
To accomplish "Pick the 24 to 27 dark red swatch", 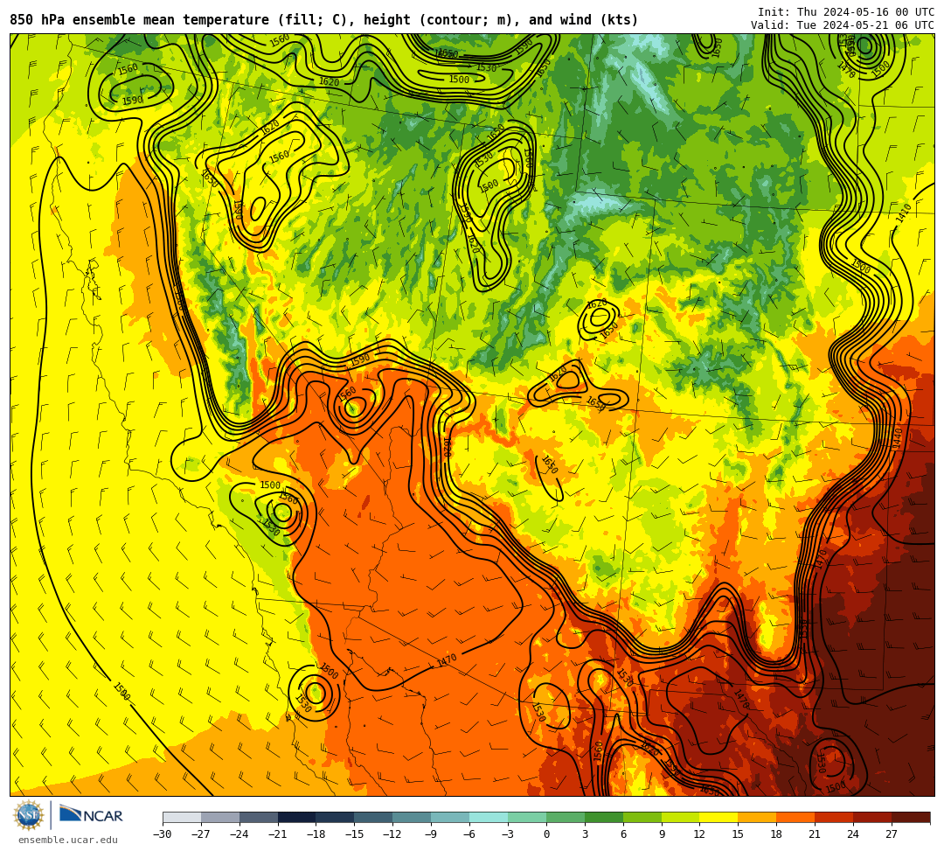I will [x=872, y=817].
